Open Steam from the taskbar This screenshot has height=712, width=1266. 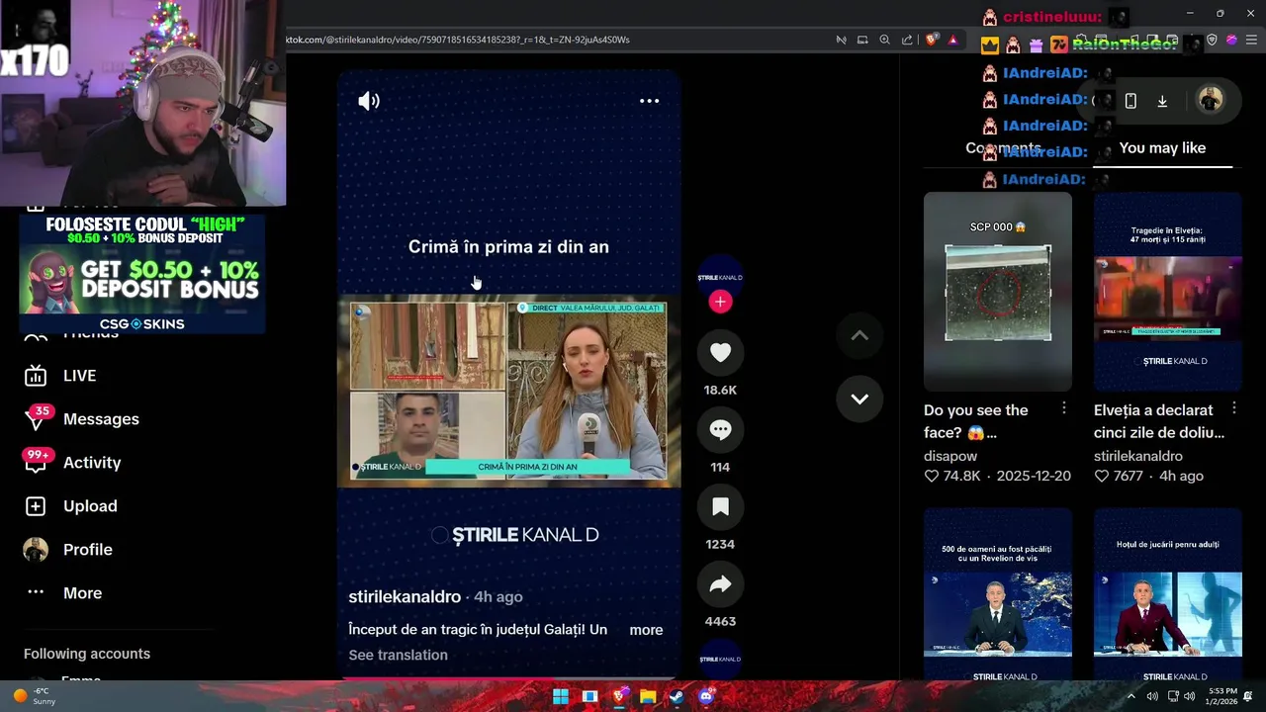click(x=677, y=696)
